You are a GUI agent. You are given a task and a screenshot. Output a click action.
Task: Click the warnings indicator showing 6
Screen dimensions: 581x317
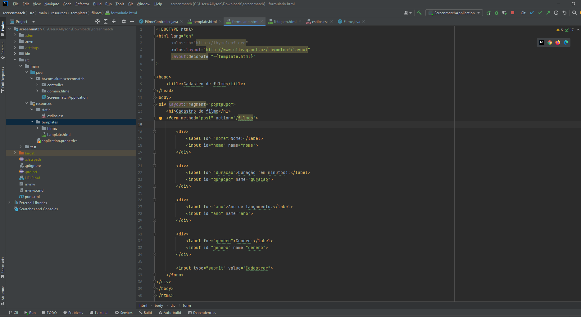tap(560, 30)
